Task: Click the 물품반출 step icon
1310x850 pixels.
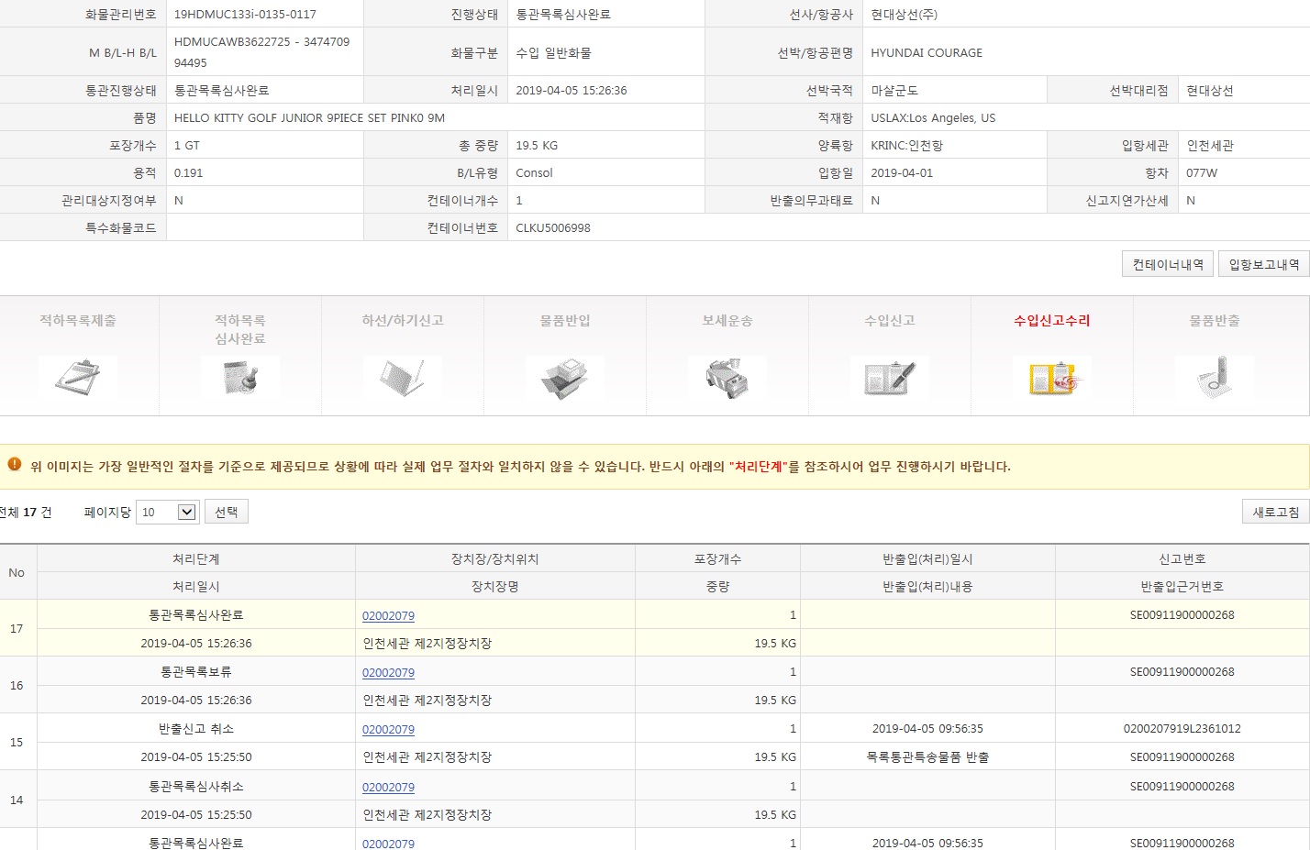Action: pyautogui.click(x=1215, y=377)
